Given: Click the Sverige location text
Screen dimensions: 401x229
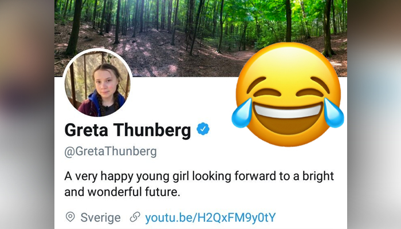Looking at the screenshot, I should [100, 218].
